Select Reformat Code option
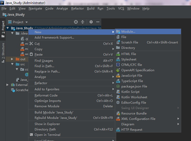The image size is (191, 141). (x=72, y=95)
